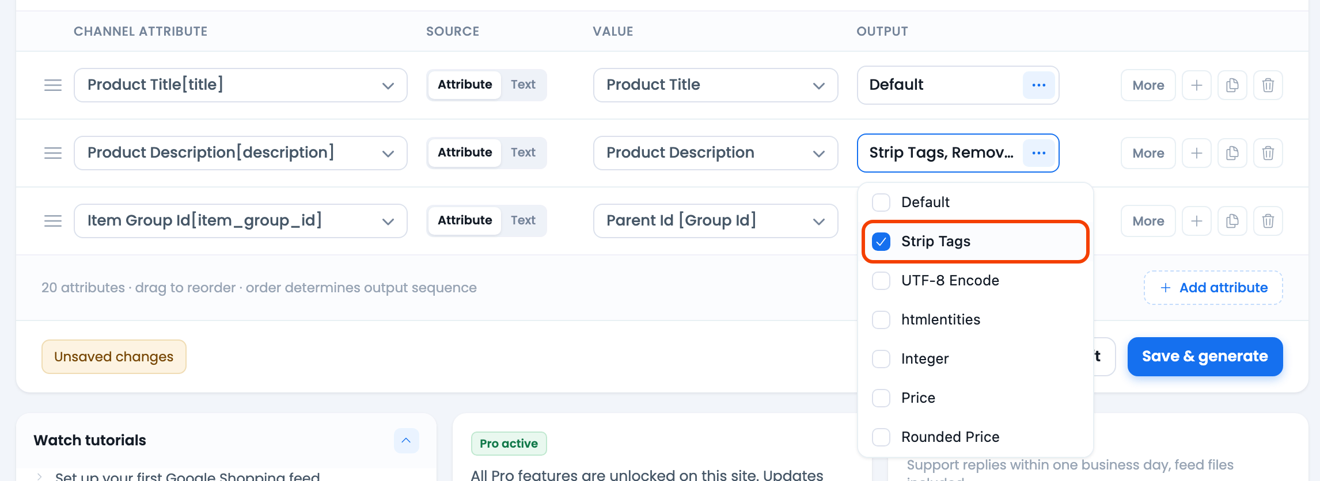
Task: Open output options ellipsis for Product Description
Action: point(1039,153)
